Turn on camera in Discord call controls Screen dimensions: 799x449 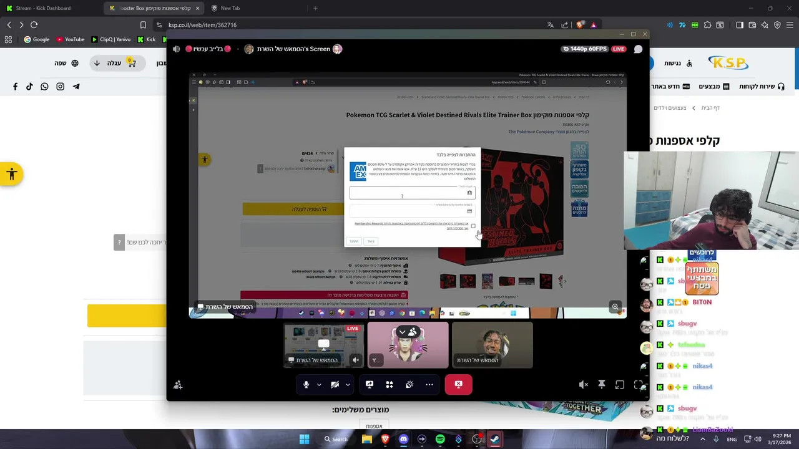[x=335, y=385]
